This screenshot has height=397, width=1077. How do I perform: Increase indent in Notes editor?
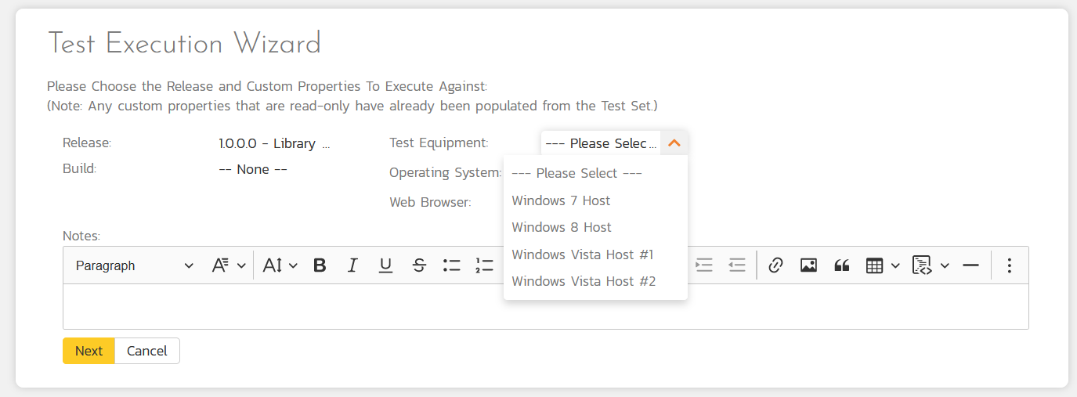[x=704, y=265]
